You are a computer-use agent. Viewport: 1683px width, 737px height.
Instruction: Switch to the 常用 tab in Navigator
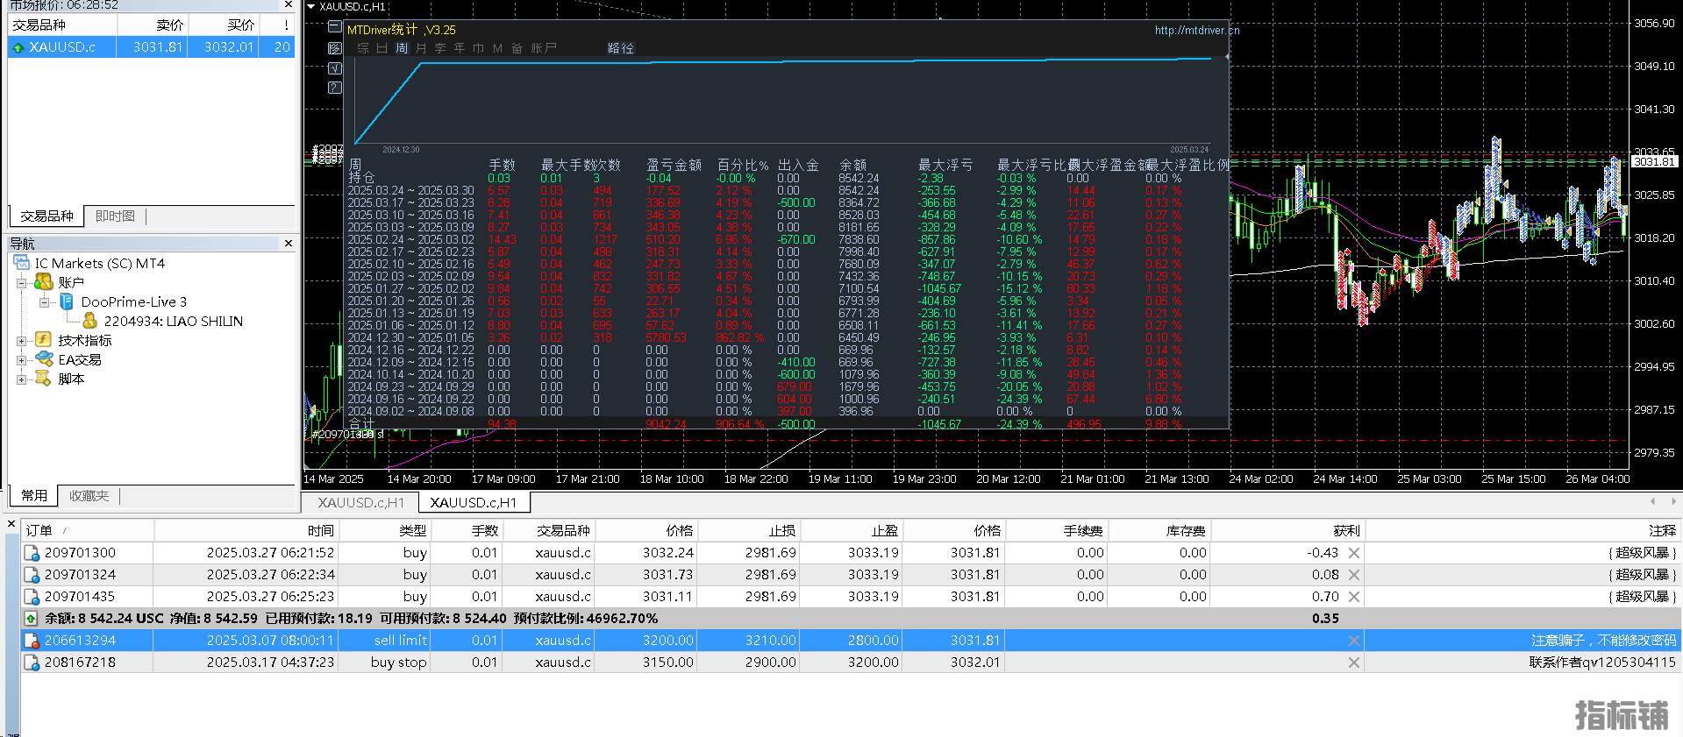click(34, 495)
